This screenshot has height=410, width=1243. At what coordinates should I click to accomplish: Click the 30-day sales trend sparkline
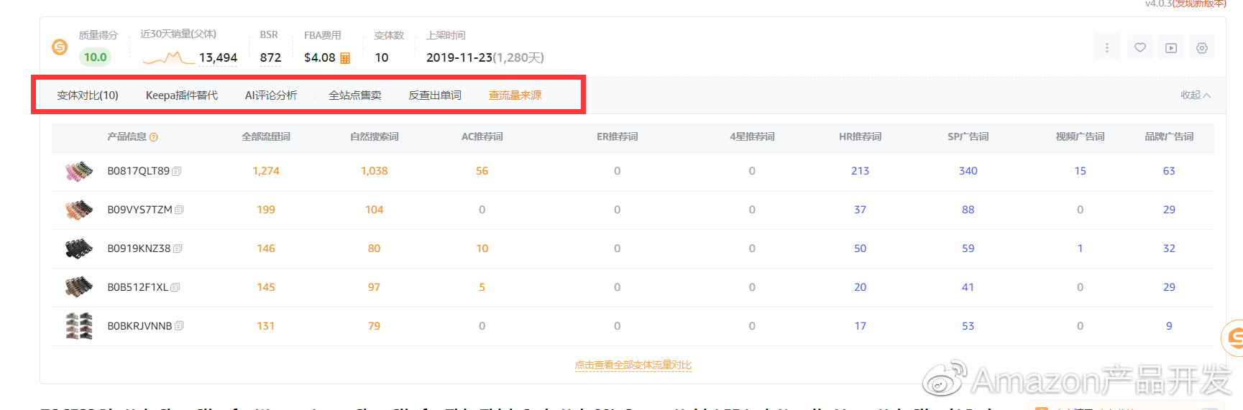[168, 58]
